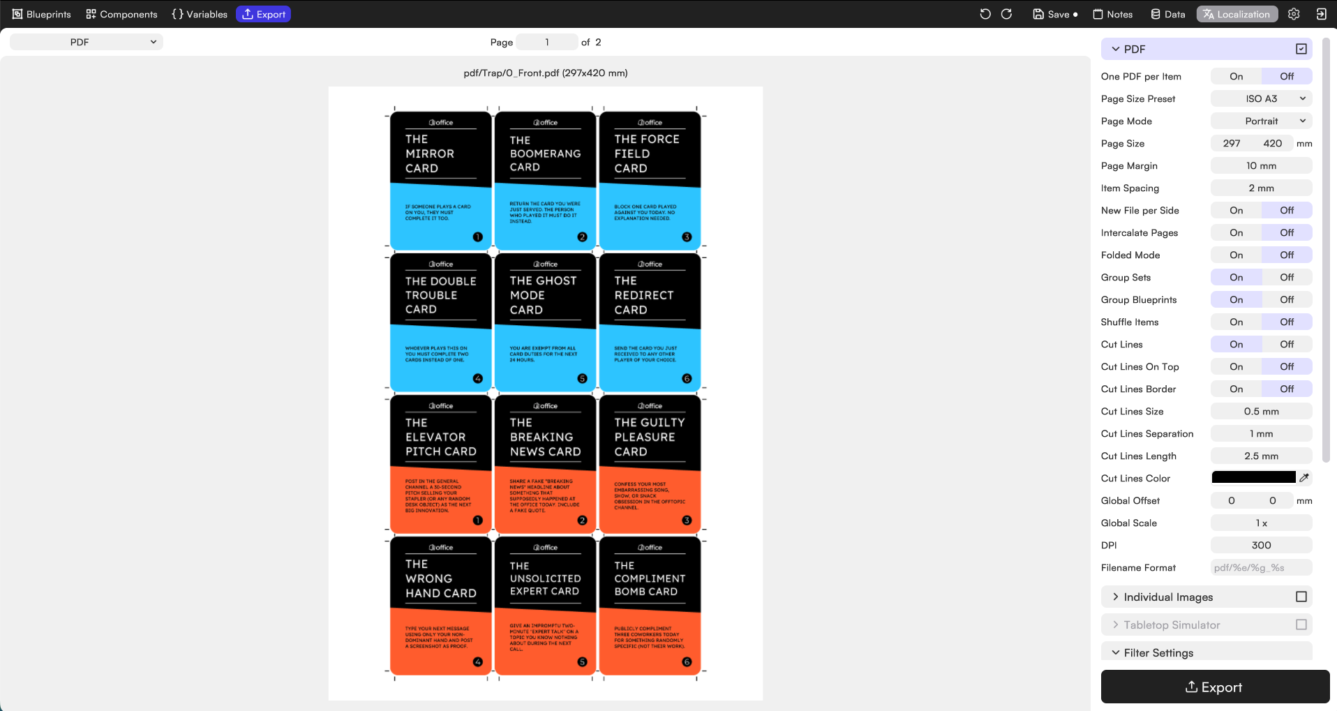Turn New File per Side On

point(1236,210)
